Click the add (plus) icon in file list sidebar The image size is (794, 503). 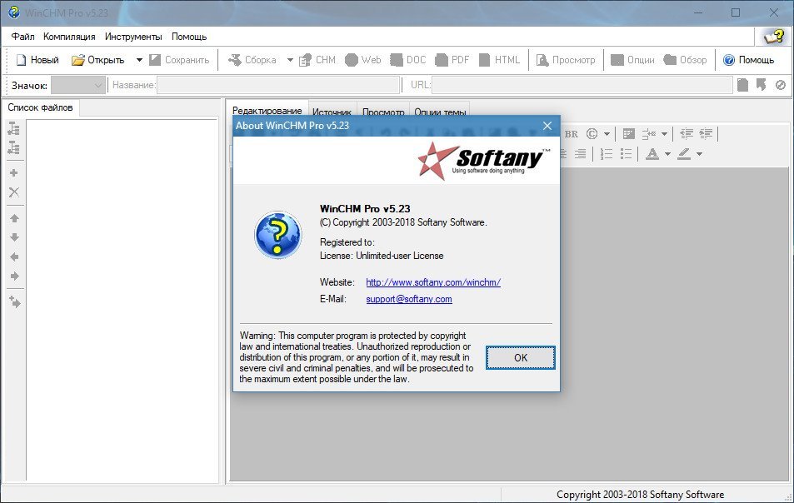(x=14, y=173)
